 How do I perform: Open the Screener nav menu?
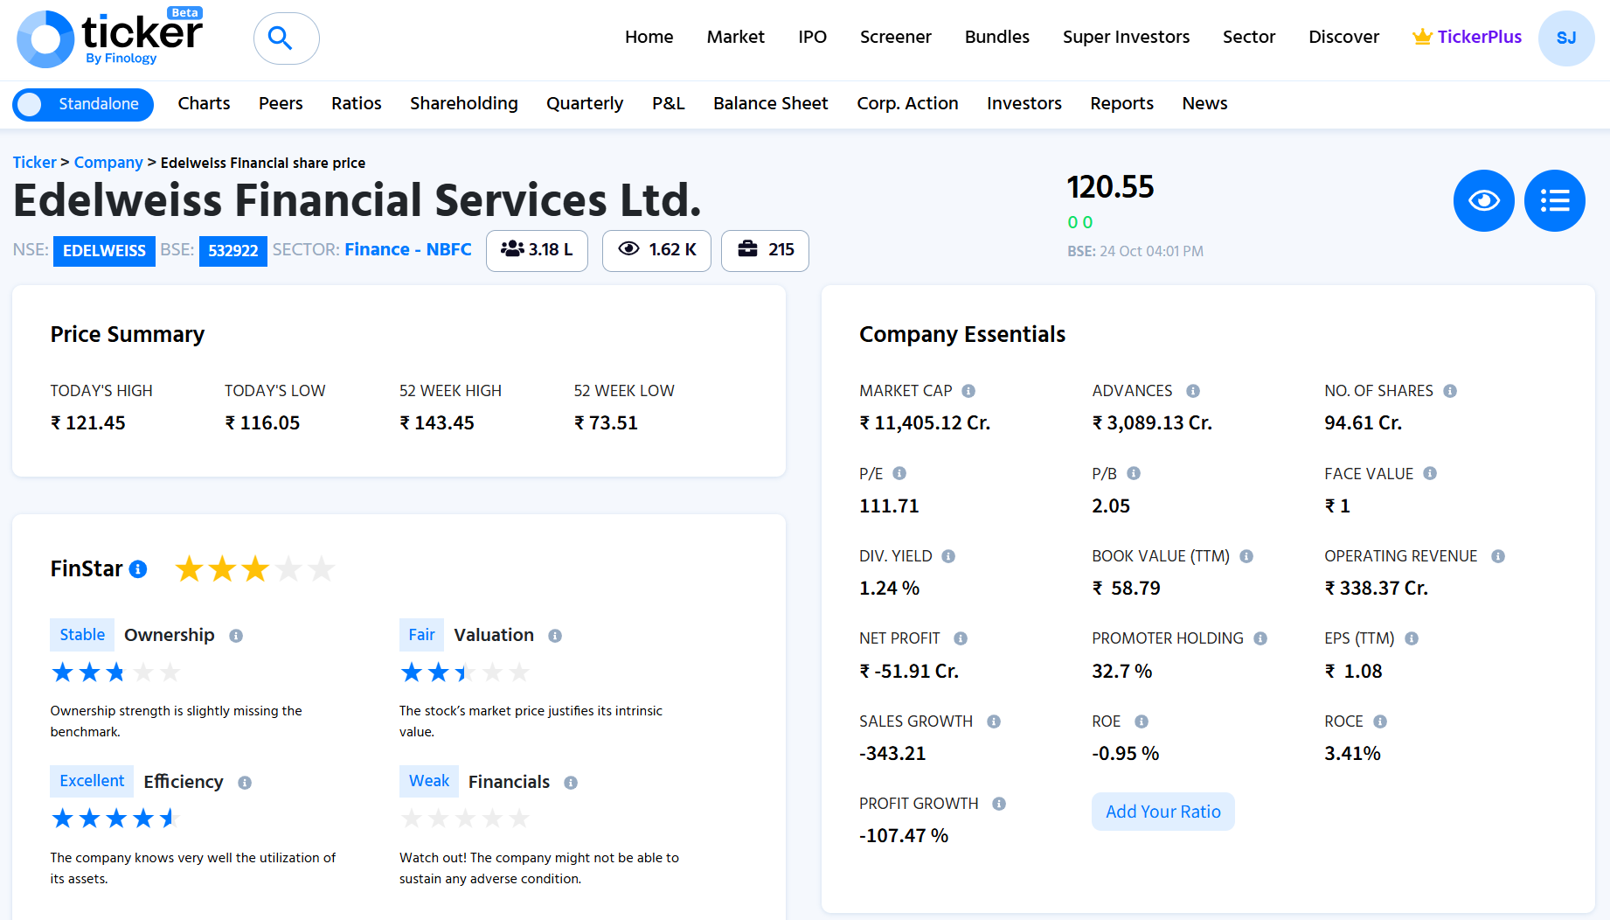point(895,37)
